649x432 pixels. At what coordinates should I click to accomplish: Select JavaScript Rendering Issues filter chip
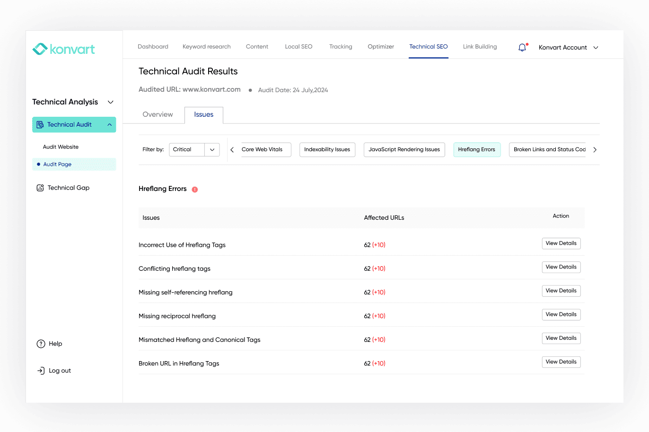click(x=404, y=149)
